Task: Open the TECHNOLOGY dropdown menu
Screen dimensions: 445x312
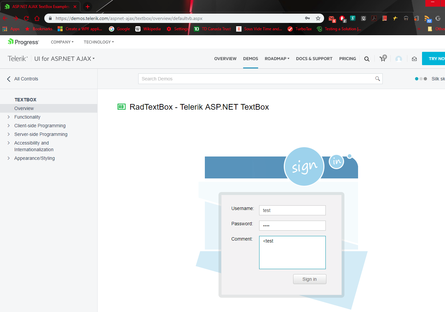Action: point(99,42)
